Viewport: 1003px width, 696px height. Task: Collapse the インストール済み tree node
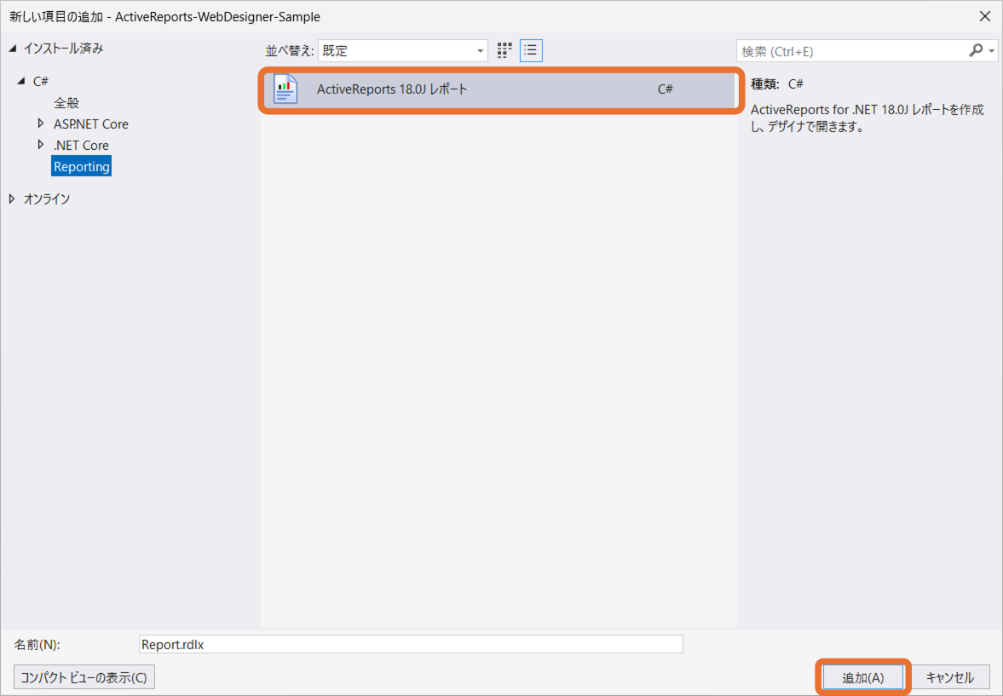pos(12,49)
